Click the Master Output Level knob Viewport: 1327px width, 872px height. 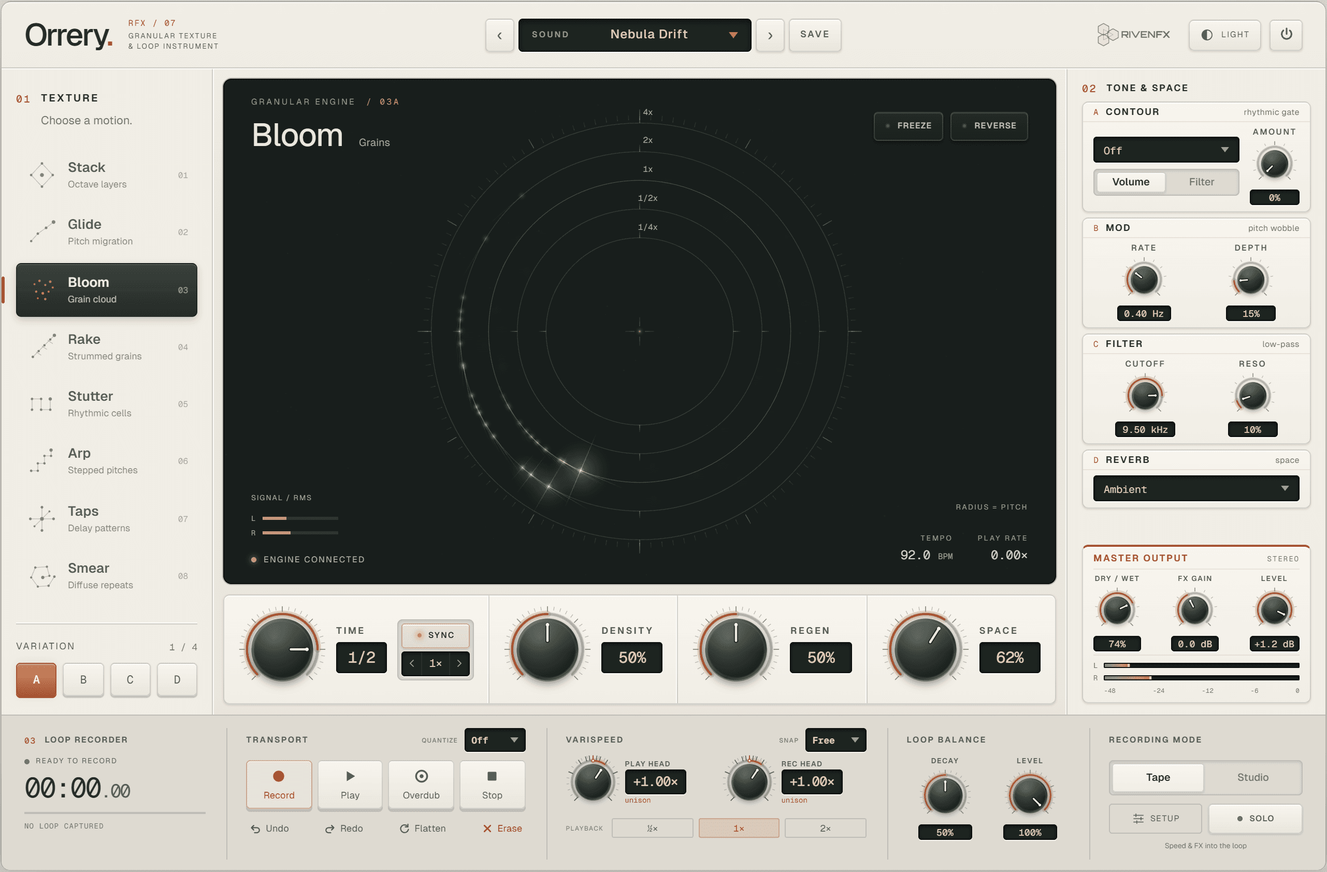[1274, 609]
